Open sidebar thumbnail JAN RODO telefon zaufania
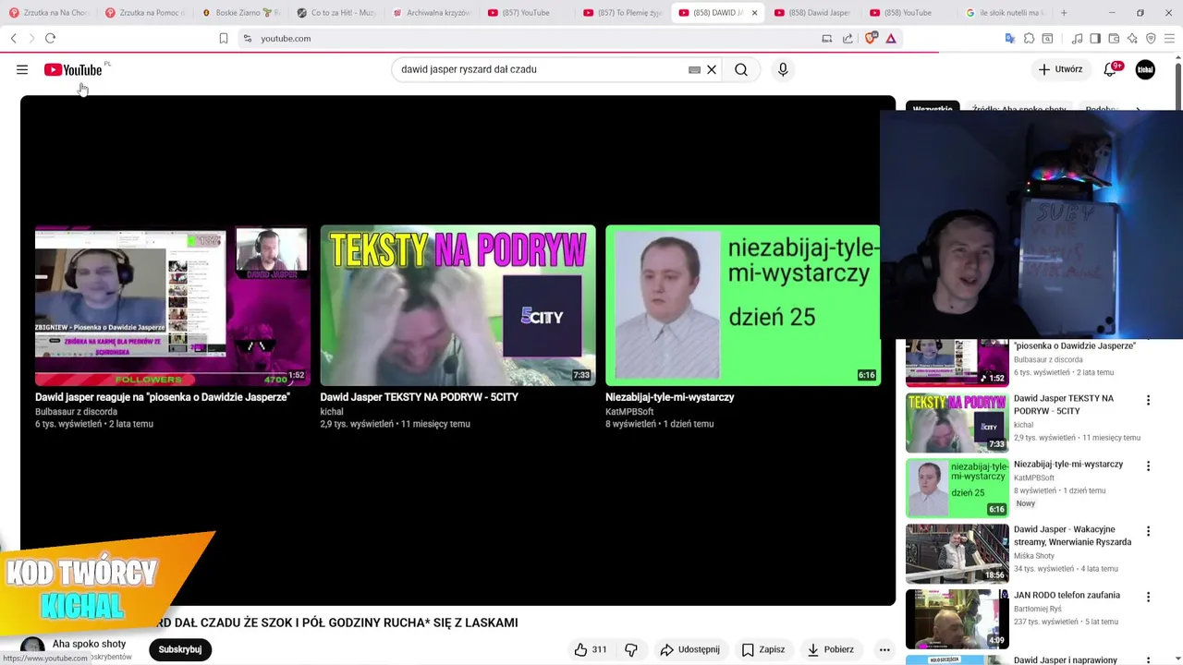 coord(957,619)
